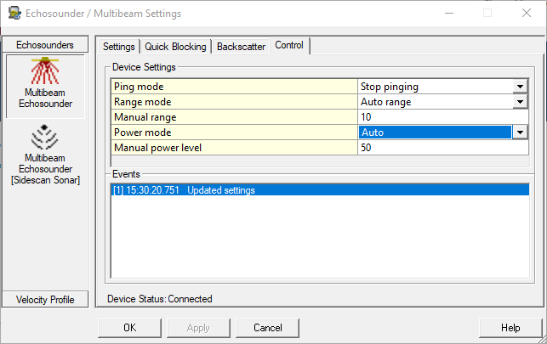The image size is (547, 344).
Task: Click the Cancel button
Action: pyautogui.click(x=268, y=327)
